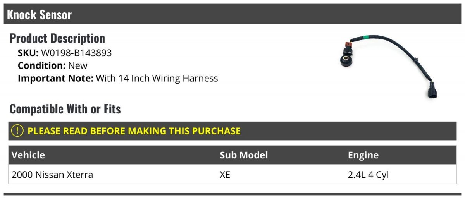This screenshot has width=465, height=199.
Task: Click the Product Description heading
Action: (x=57, y=38)
